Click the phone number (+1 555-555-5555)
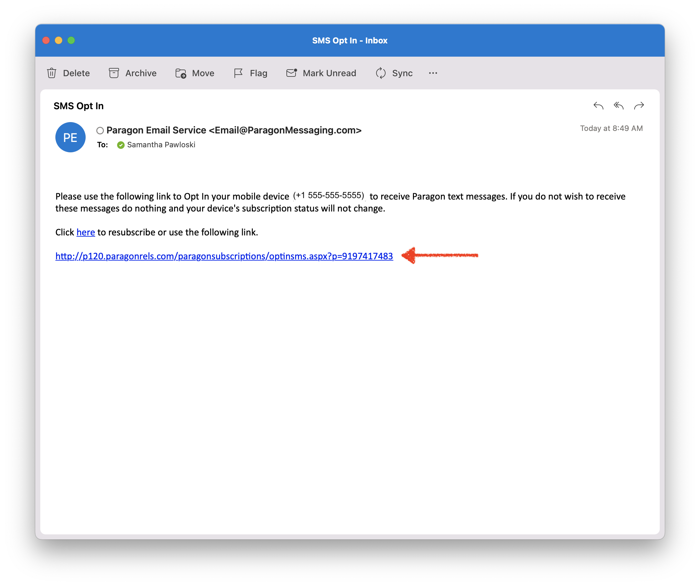Viewport: 700px width, 586px height. [328, 195]
